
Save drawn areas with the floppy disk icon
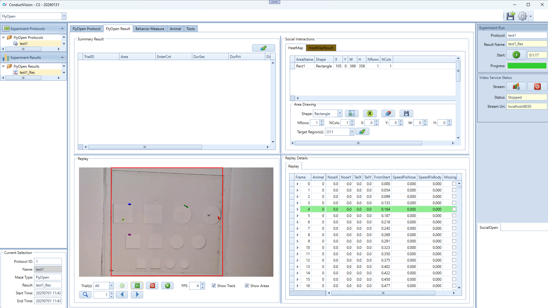[x=406, y=113]
